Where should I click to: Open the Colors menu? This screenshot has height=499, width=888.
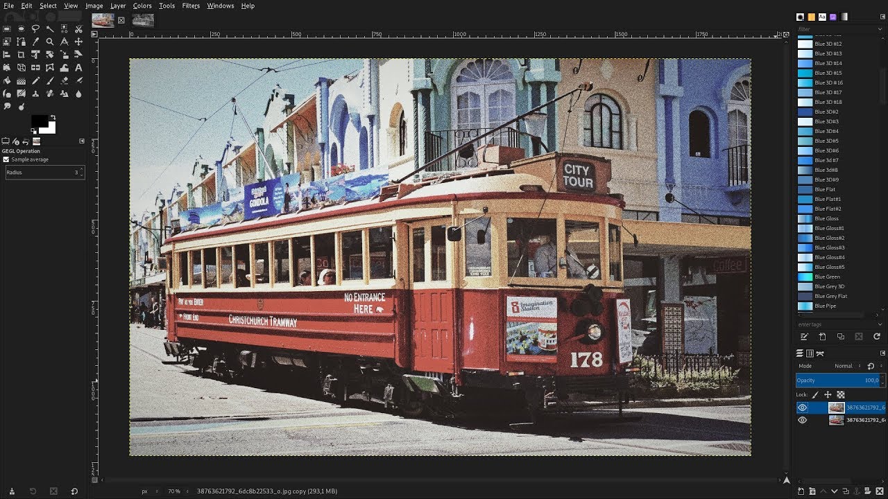[x=142, y=6]
